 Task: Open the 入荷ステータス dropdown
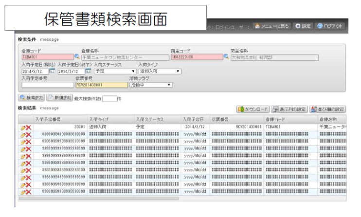click(115, 72)
